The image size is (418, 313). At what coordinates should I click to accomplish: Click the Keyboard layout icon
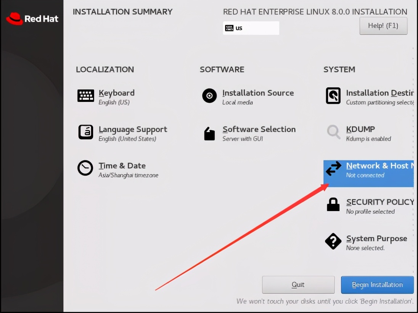point(85,95)
